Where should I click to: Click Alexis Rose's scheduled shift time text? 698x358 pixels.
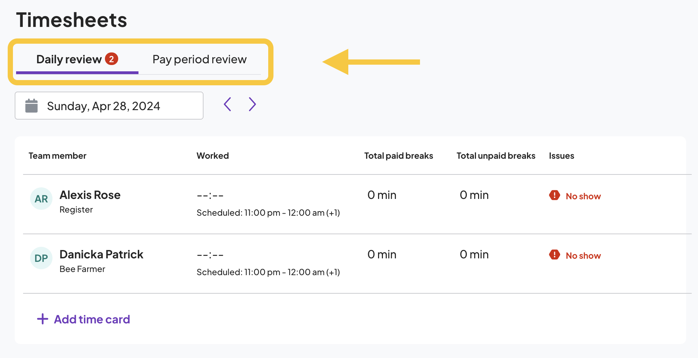pyautogui.click(x=268, y=213)
